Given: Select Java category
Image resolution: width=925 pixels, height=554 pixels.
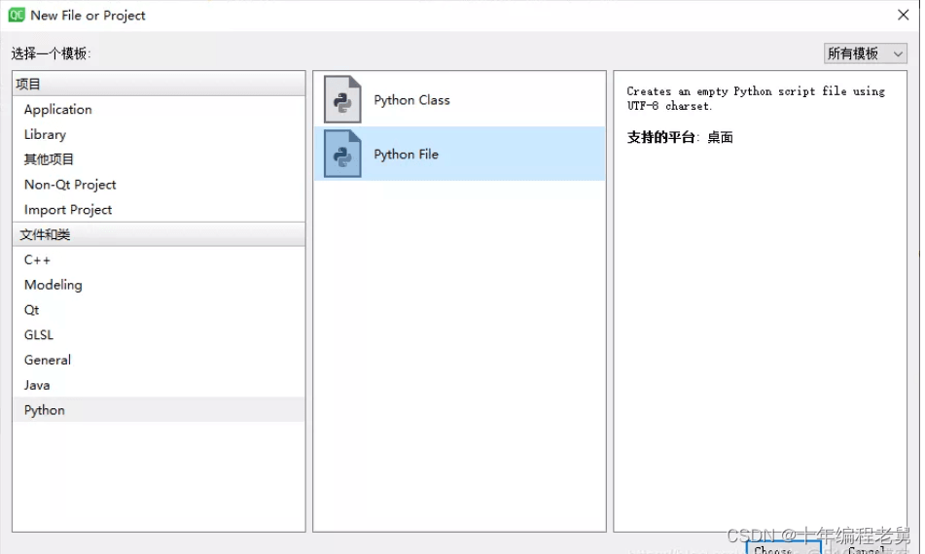Looking at the screenshot, I should pos(159,386).
